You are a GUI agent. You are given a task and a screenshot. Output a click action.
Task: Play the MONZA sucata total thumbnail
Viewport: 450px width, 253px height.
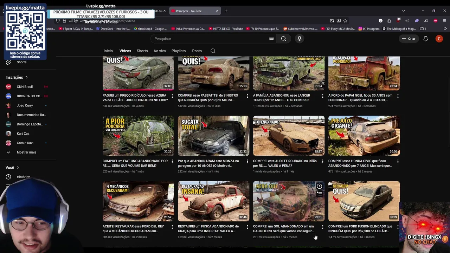[x=213, y=136]
